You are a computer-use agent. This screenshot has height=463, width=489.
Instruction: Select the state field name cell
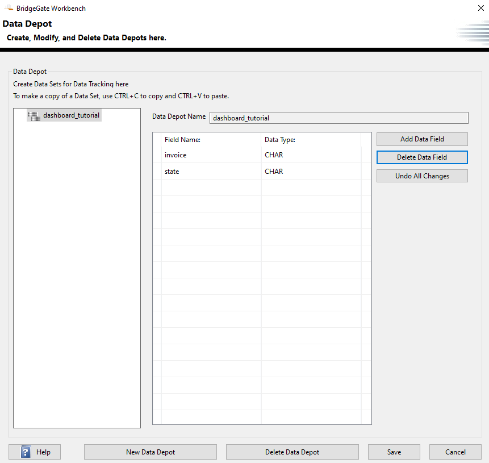(x=211, y=172)
